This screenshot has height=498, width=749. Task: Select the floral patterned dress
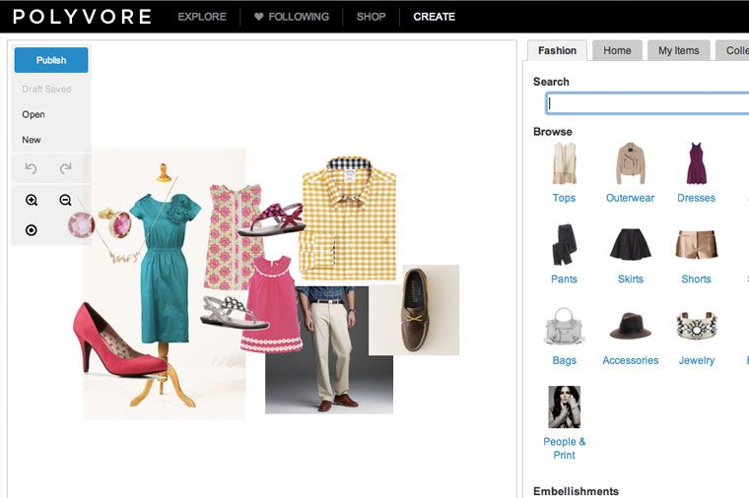tap(234, 237)
